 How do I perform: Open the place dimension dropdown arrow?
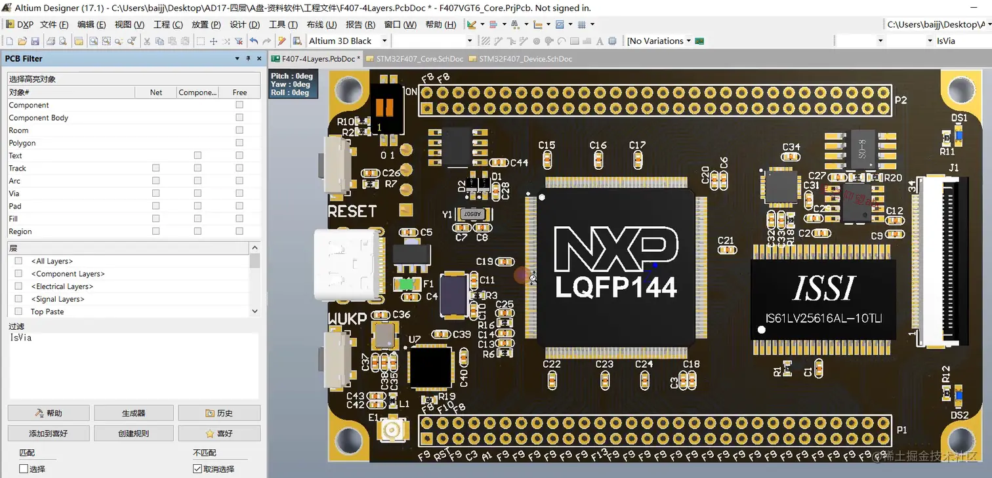pyautogui.click(x=548, y=24)
